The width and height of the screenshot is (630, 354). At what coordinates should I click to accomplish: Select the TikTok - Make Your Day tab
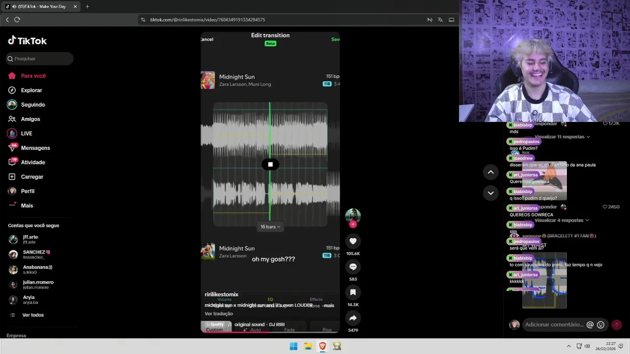[x=41, y=6]
